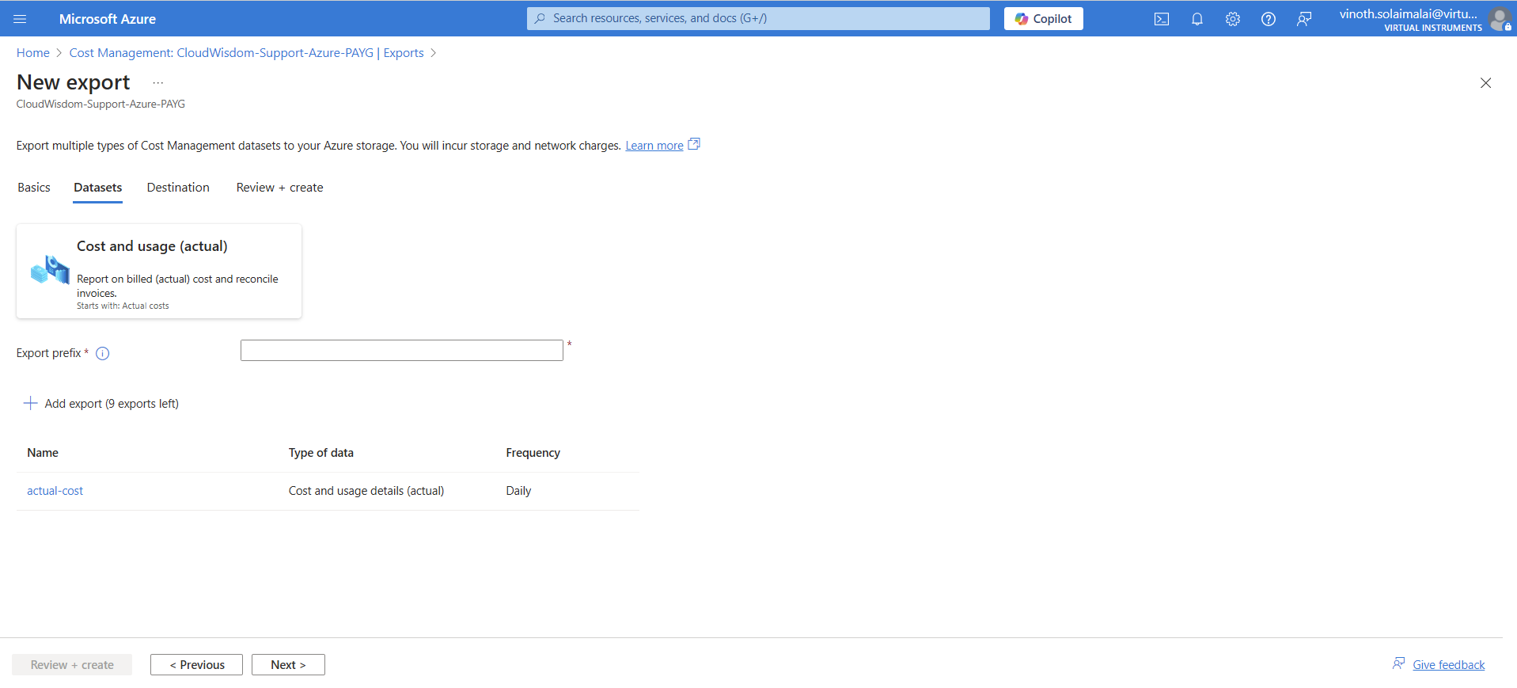Go back with the Previous button

click(x=196, y=665)
